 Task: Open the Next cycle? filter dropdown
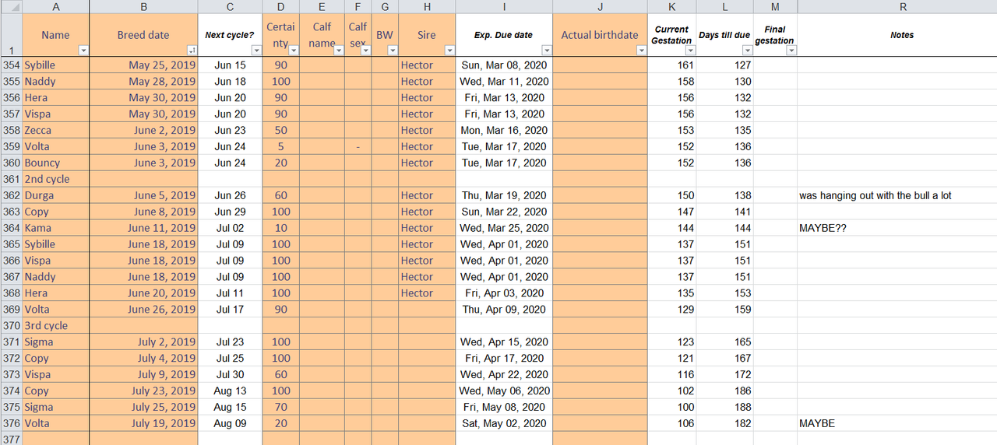[256, 51]
